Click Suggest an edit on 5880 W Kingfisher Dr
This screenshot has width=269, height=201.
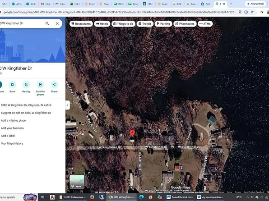[x=26, y=113]
